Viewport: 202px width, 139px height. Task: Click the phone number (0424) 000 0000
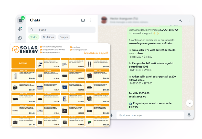[48, 50]
